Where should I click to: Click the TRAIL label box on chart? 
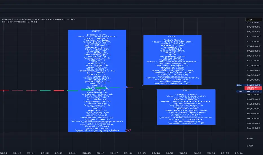tap(172, 60)
